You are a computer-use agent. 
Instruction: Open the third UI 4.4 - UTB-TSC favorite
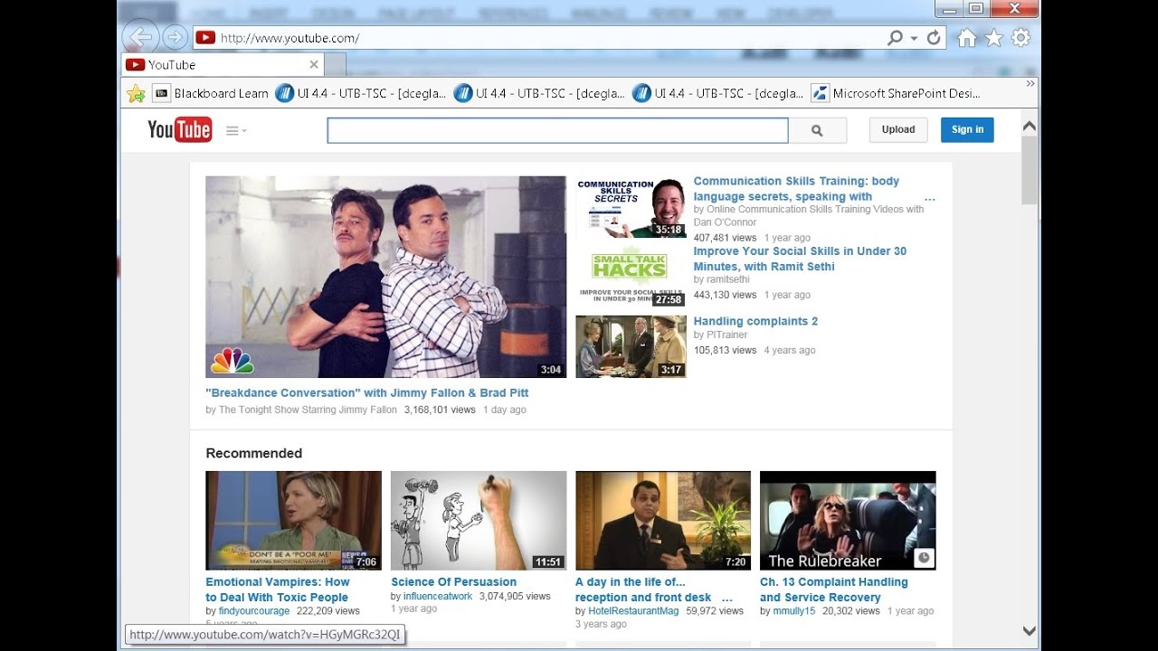point(717,93)
